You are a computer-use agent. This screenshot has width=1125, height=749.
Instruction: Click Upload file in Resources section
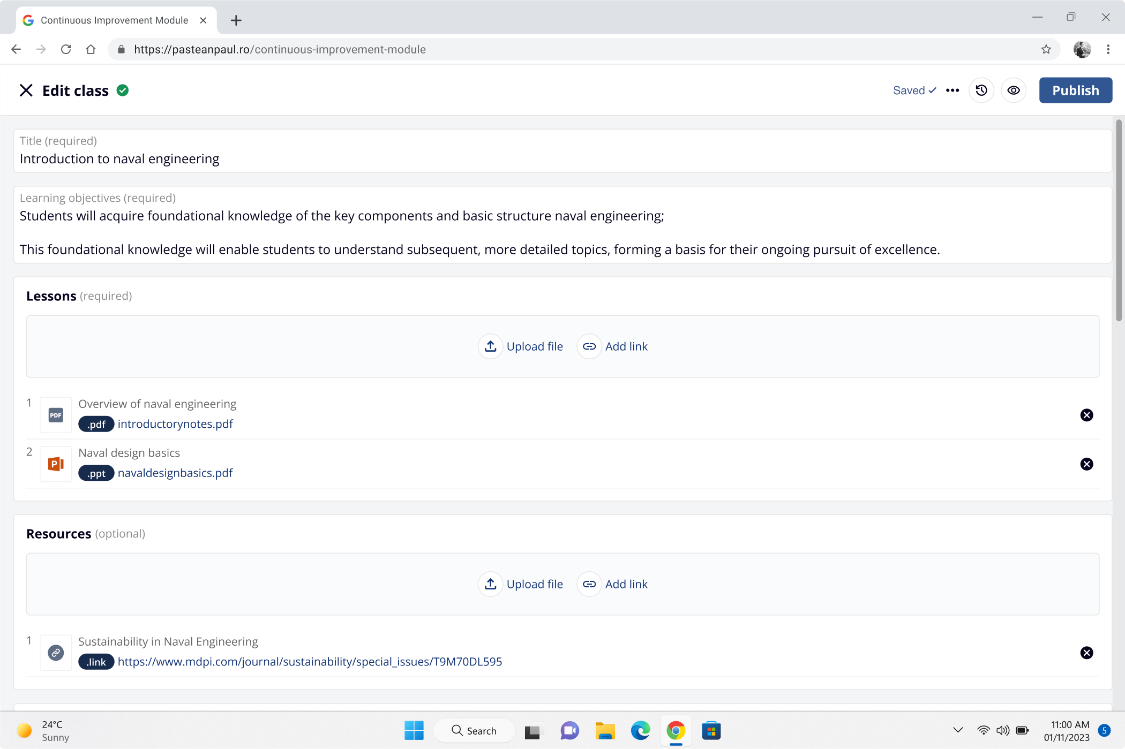pos(521,584)
